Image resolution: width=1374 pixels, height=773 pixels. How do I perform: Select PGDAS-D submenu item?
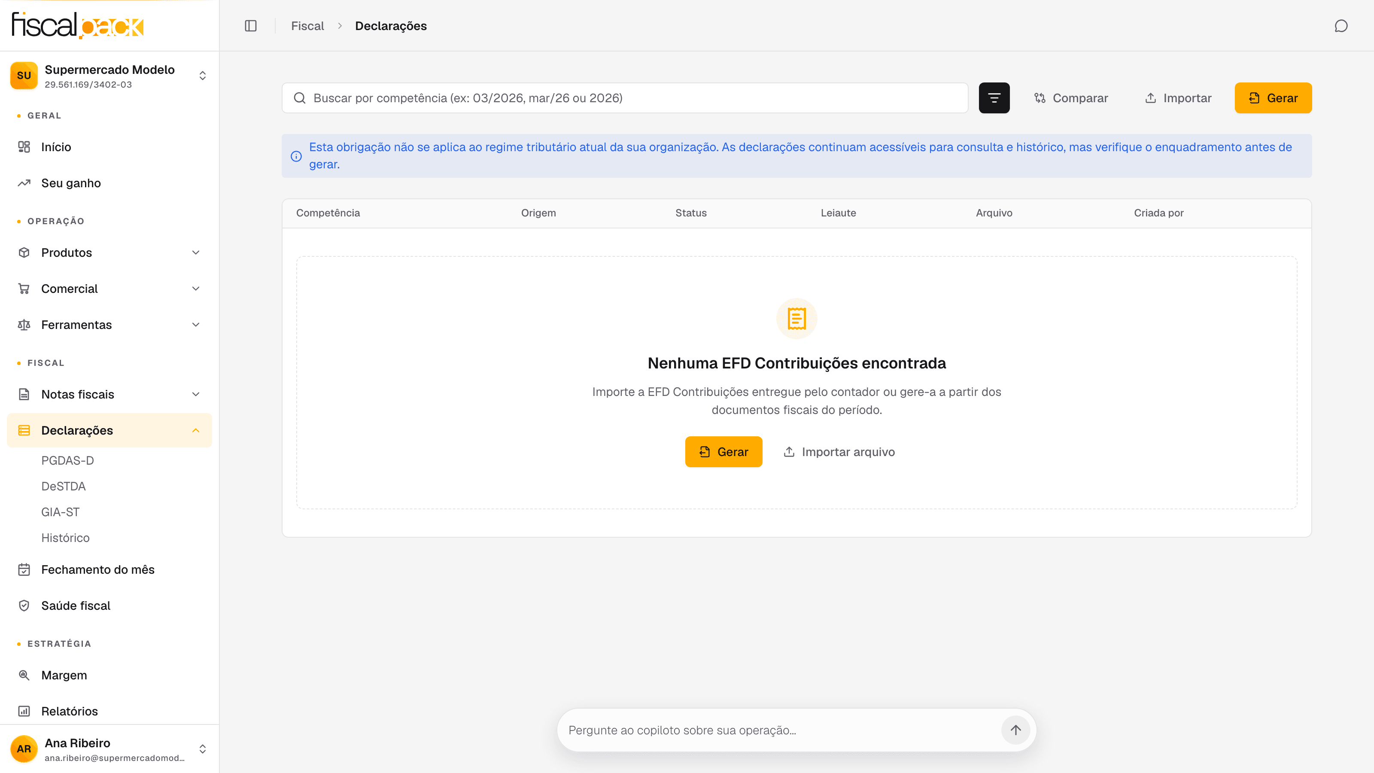click(67, 460)
